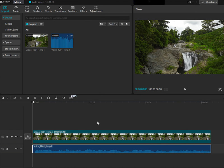Click the 00:02 mark on timeline ruler
The width and height of the screenshot is (224, 168).
click(92, 102)
